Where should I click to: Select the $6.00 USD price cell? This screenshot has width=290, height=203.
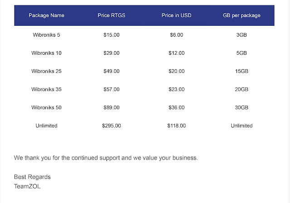pyautogui.click(x=176, y=35)
